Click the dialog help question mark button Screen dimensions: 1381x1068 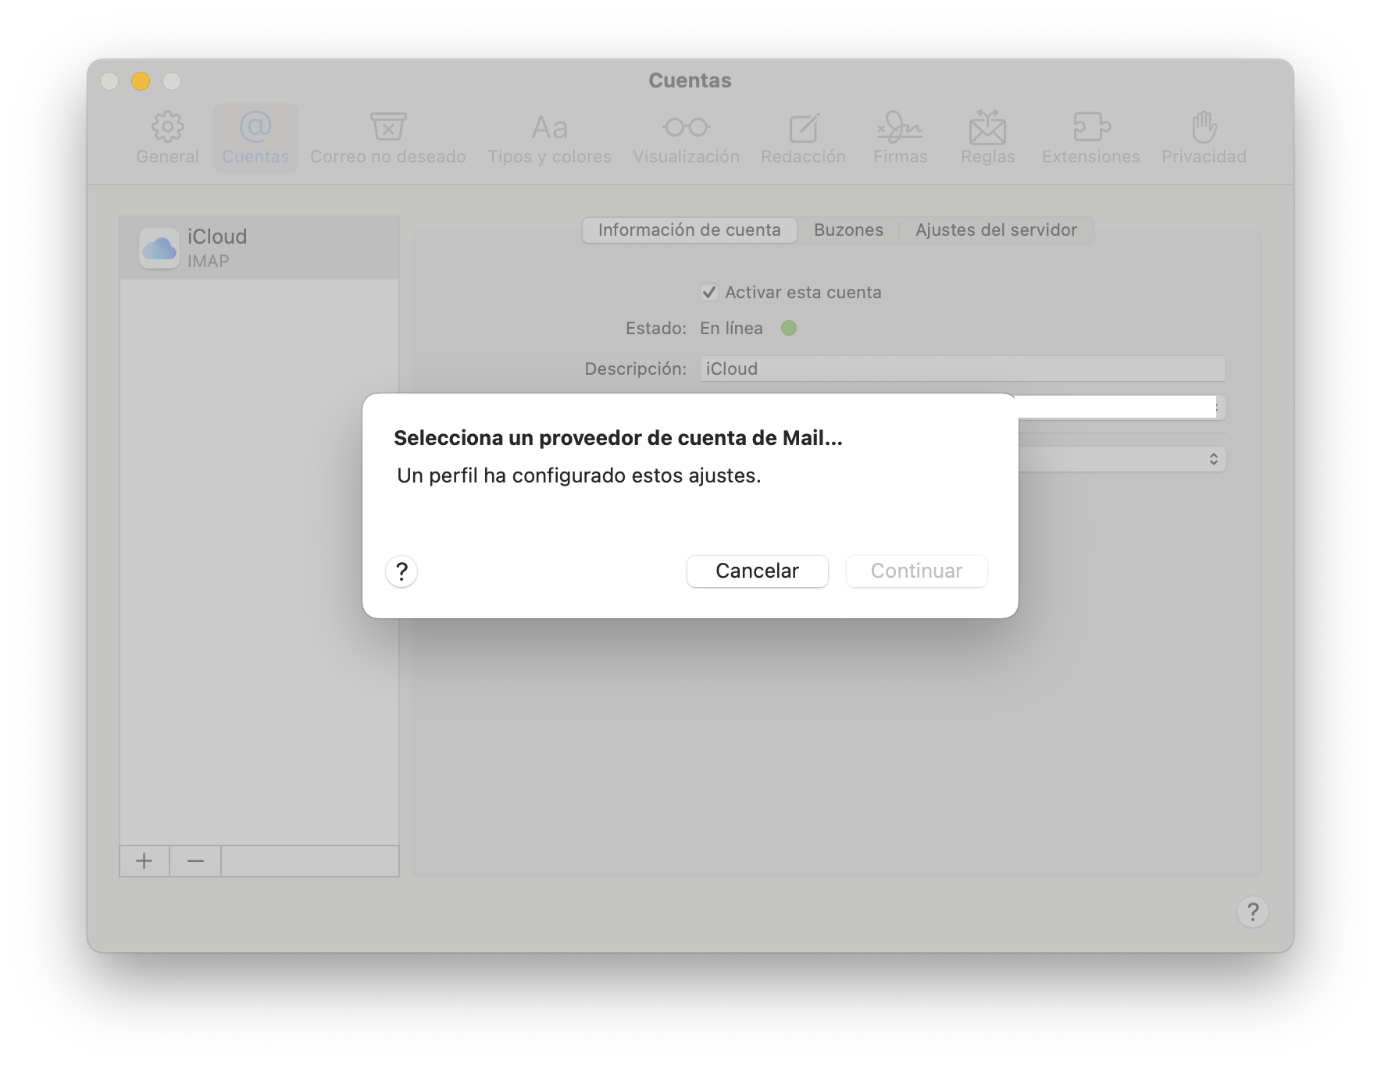pyautogui.click(x=401, y=571)
